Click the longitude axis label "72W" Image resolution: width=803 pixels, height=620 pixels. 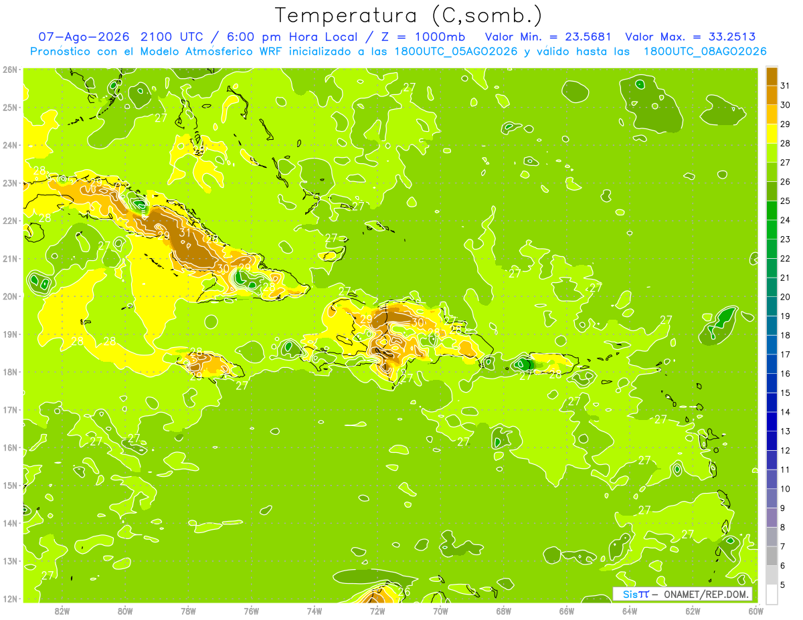click(x=377, y=611)
